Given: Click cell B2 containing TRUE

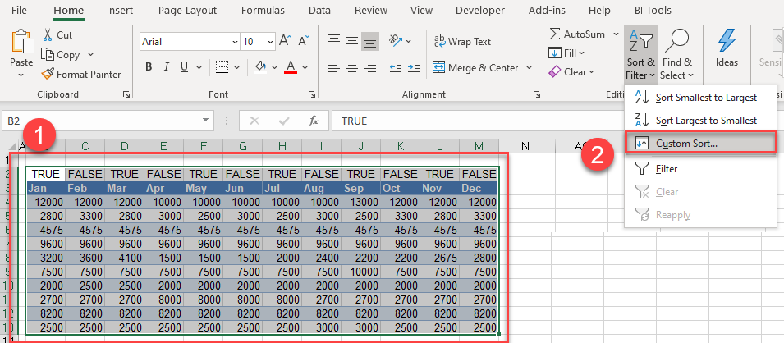Looking at the screenshot, I should 45,174.
